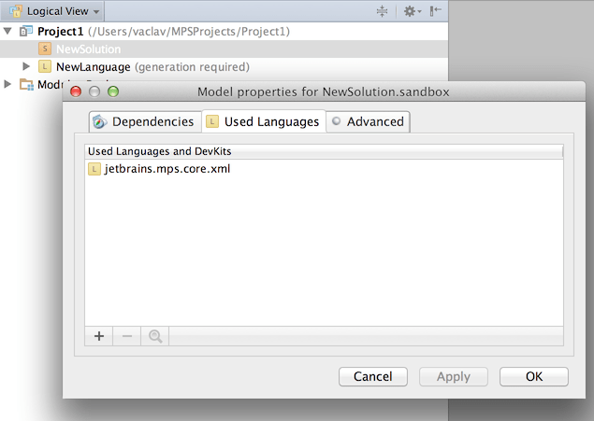594x421 pixels.
Task: Add a used language with the plus button
Action: click(x=99, y=336)
